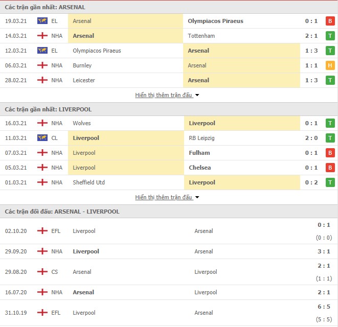
Task: Click the green T badge for Sheffield Utd vs Liverpool
Action: coord(330,182)
